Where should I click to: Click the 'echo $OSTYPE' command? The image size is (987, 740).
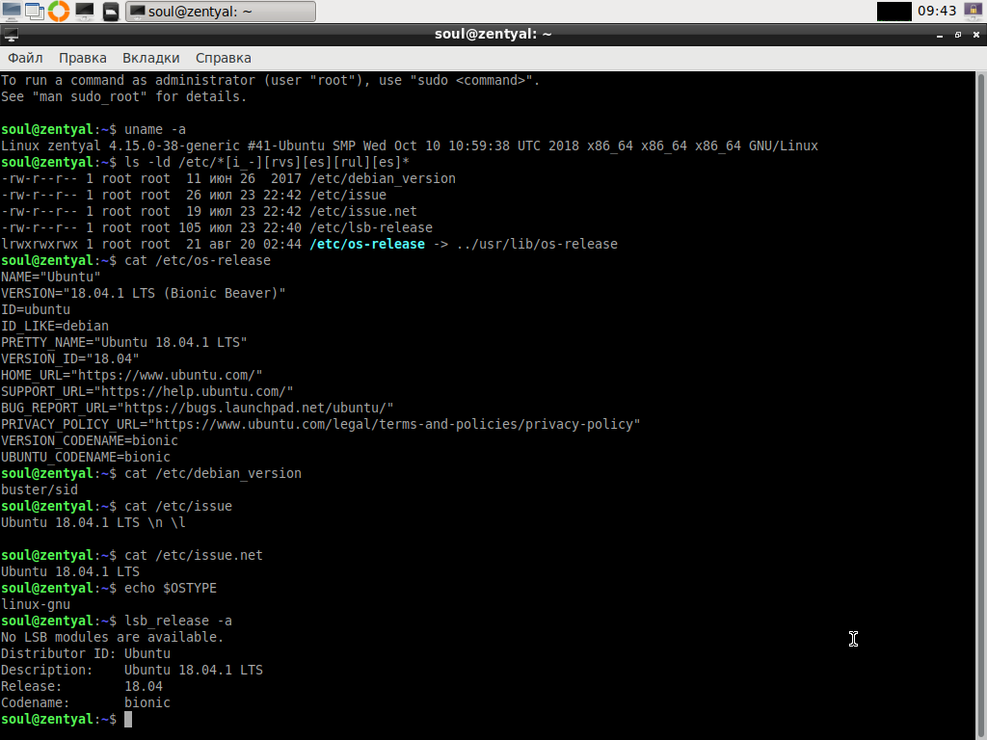click(171, 588)
